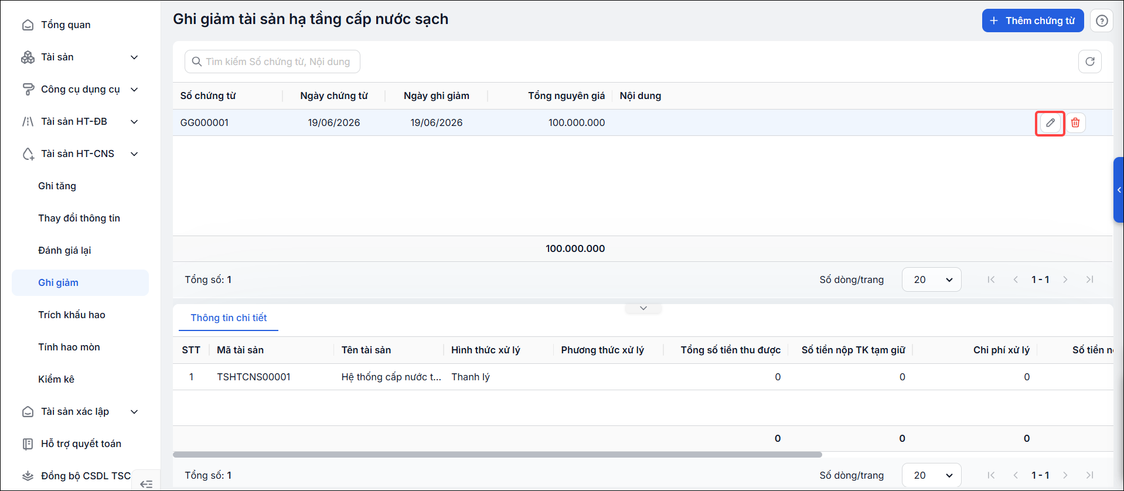1124x491 pixels.
Task: Click the Đồng bộ CSDL TSC sync icon
Action: (28, 476)
